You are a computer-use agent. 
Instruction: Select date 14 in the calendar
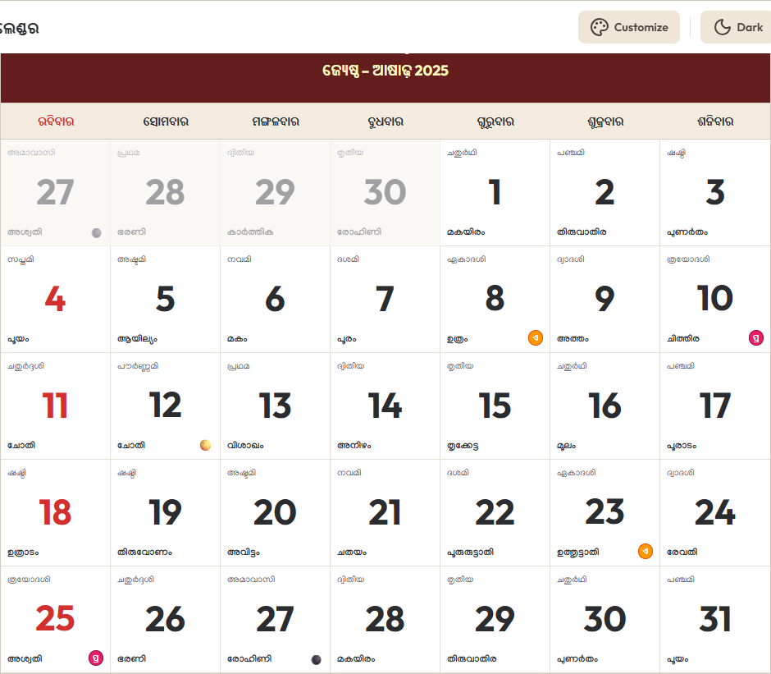[385, 406]
